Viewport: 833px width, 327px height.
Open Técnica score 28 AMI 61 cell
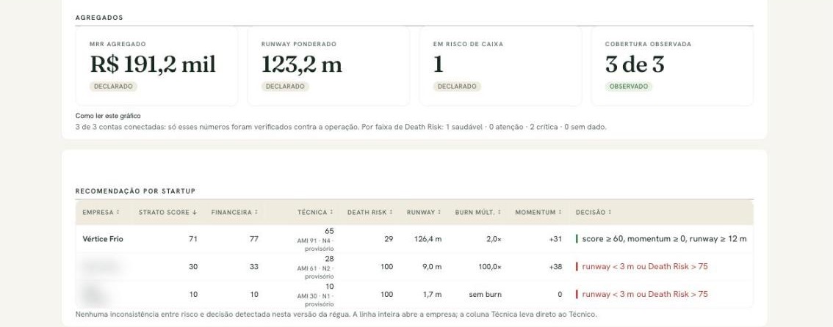(x=316, y=267)
